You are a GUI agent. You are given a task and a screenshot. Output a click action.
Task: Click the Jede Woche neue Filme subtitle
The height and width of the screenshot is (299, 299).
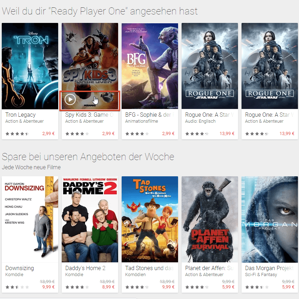(x=31, y=167)
